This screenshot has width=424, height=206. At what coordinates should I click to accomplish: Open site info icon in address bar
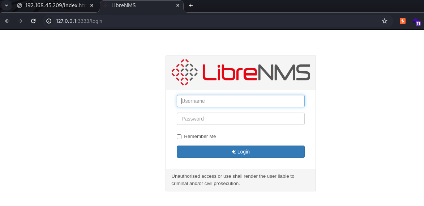(49, 21)
